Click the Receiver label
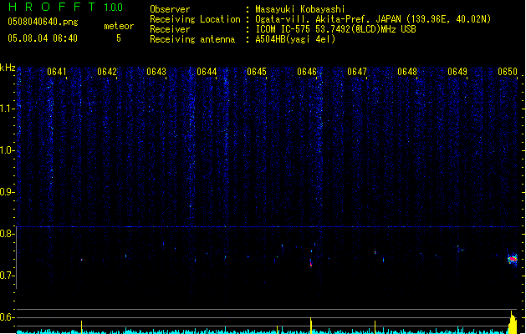 (170, 29)
